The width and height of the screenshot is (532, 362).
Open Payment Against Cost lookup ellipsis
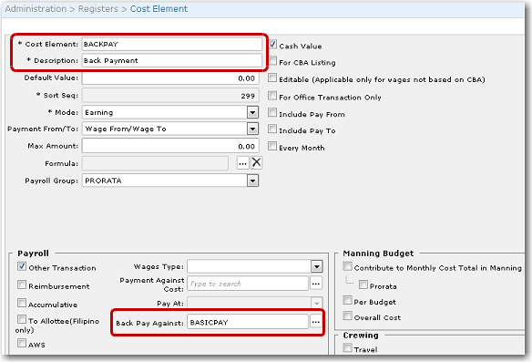(x=316, y=284)
